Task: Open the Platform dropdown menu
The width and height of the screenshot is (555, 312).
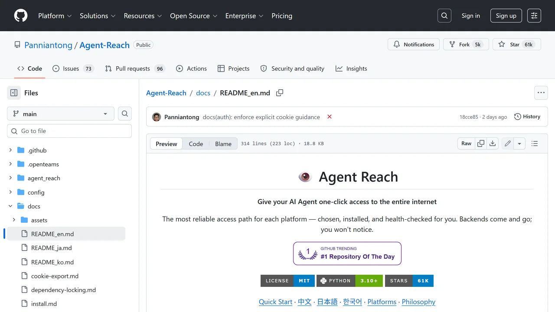Action: [55, 16]
